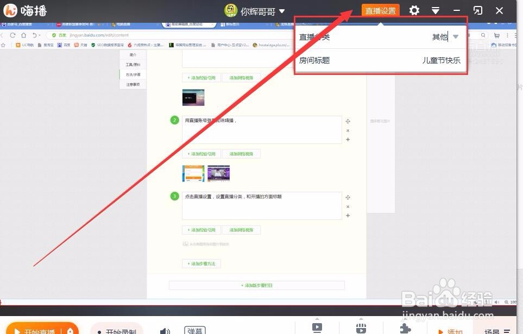The width and height of the screenshot is (523, 334).
Task: Toggle the 弹幕 danmaku button
Action: [195, 330]
